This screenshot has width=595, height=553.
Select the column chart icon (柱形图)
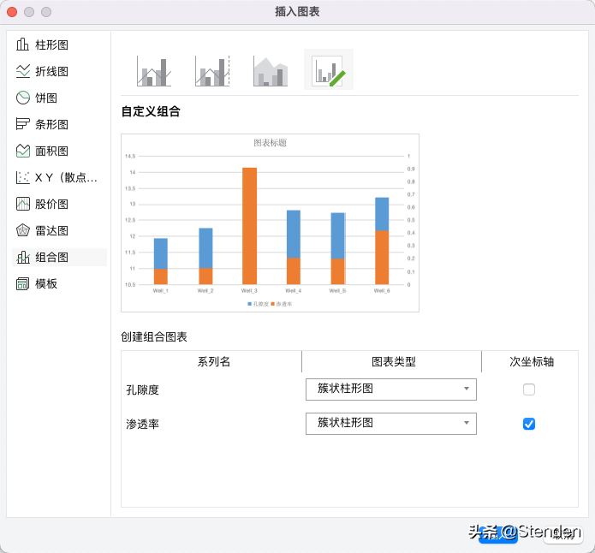tap(22, 45)
